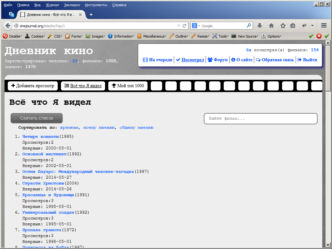Image resolution: width=332 pixels, height=249 pixels.
Task: Click the Google search input field
Action: (x=223, y=26)
